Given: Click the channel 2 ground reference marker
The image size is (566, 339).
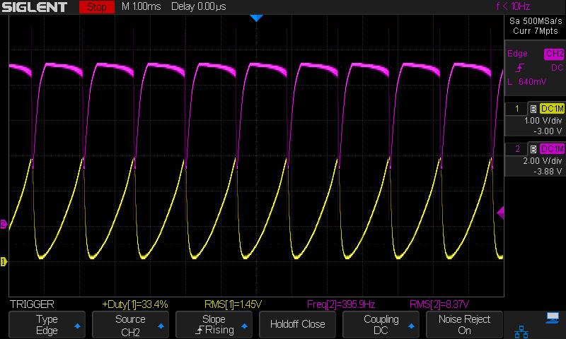Looking at the screenshot, I should pos(4,224).
